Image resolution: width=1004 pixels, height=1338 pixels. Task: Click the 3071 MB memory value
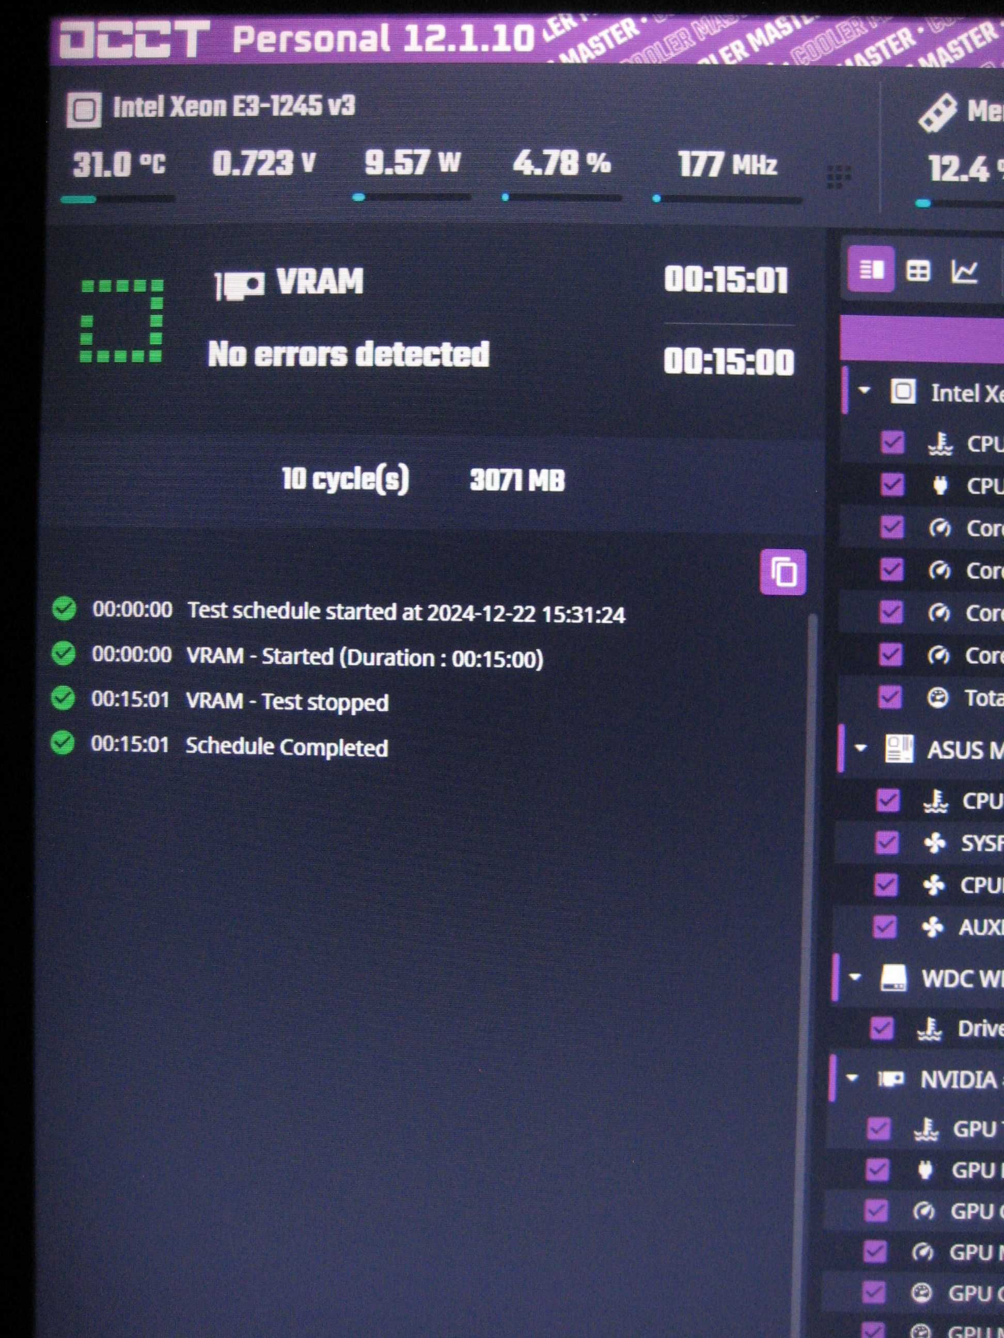(517, 480)
